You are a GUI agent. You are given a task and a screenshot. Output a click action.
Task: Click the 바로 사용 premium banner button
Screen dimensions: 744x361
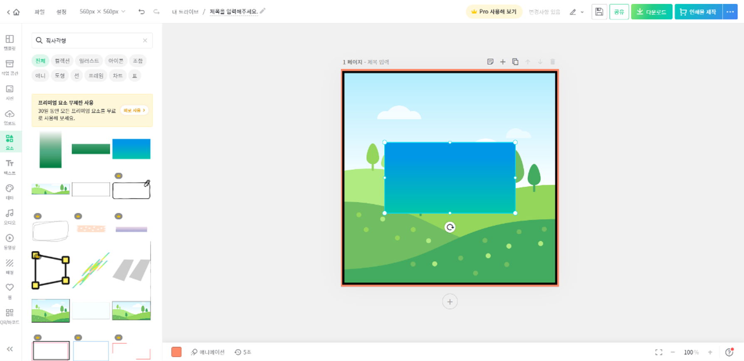(x=134, y=110)
